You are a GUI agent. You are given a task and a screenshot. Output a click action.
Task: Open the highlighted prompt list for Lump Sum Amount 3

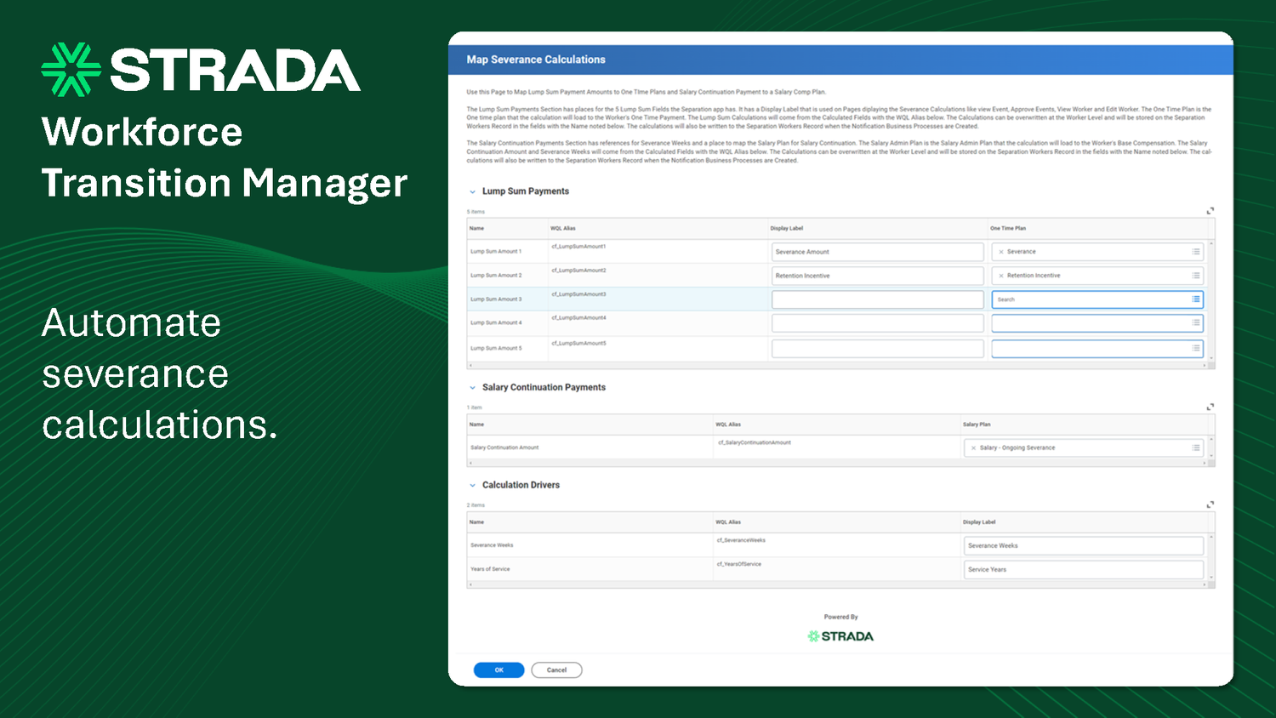1194,299
